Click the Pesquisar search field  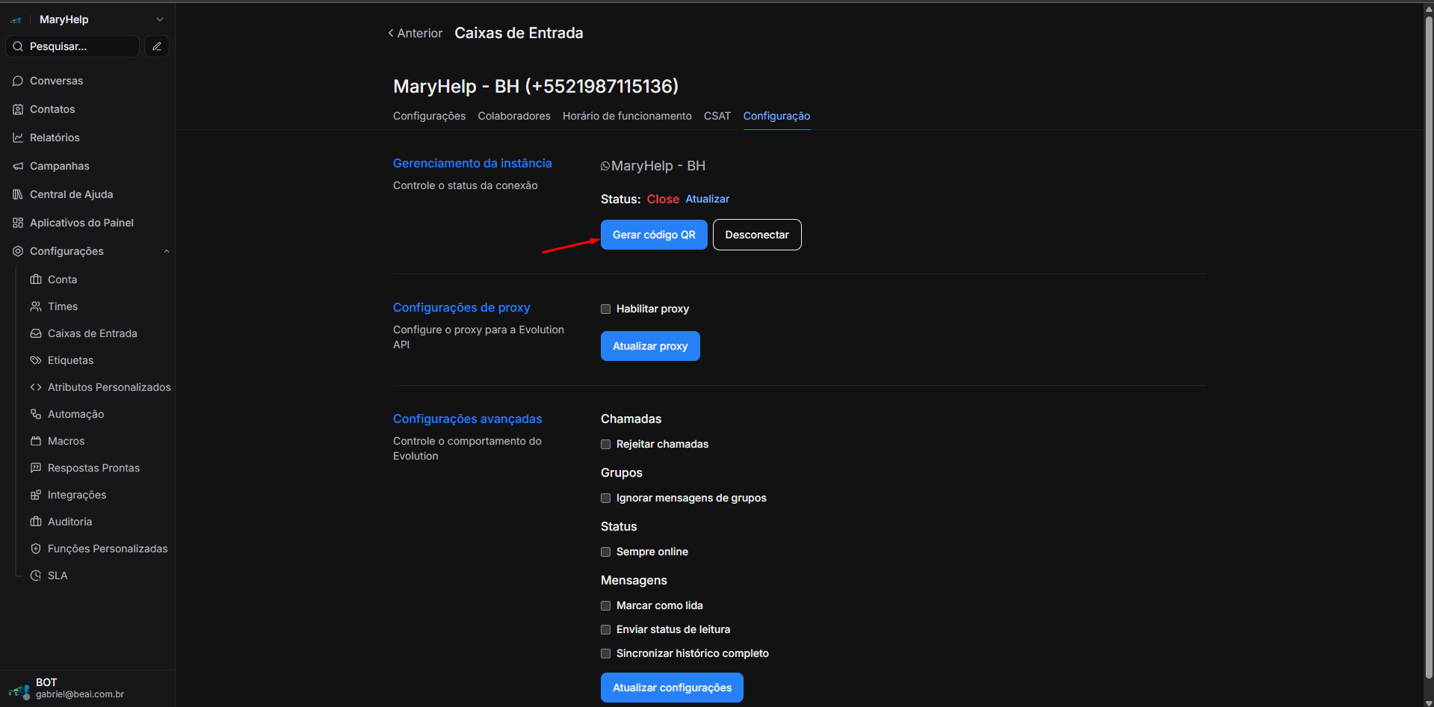point(73,46)
